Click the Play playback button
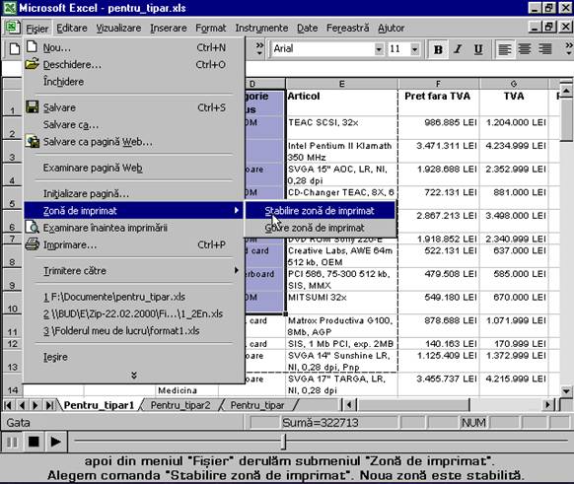 (55, 442)
